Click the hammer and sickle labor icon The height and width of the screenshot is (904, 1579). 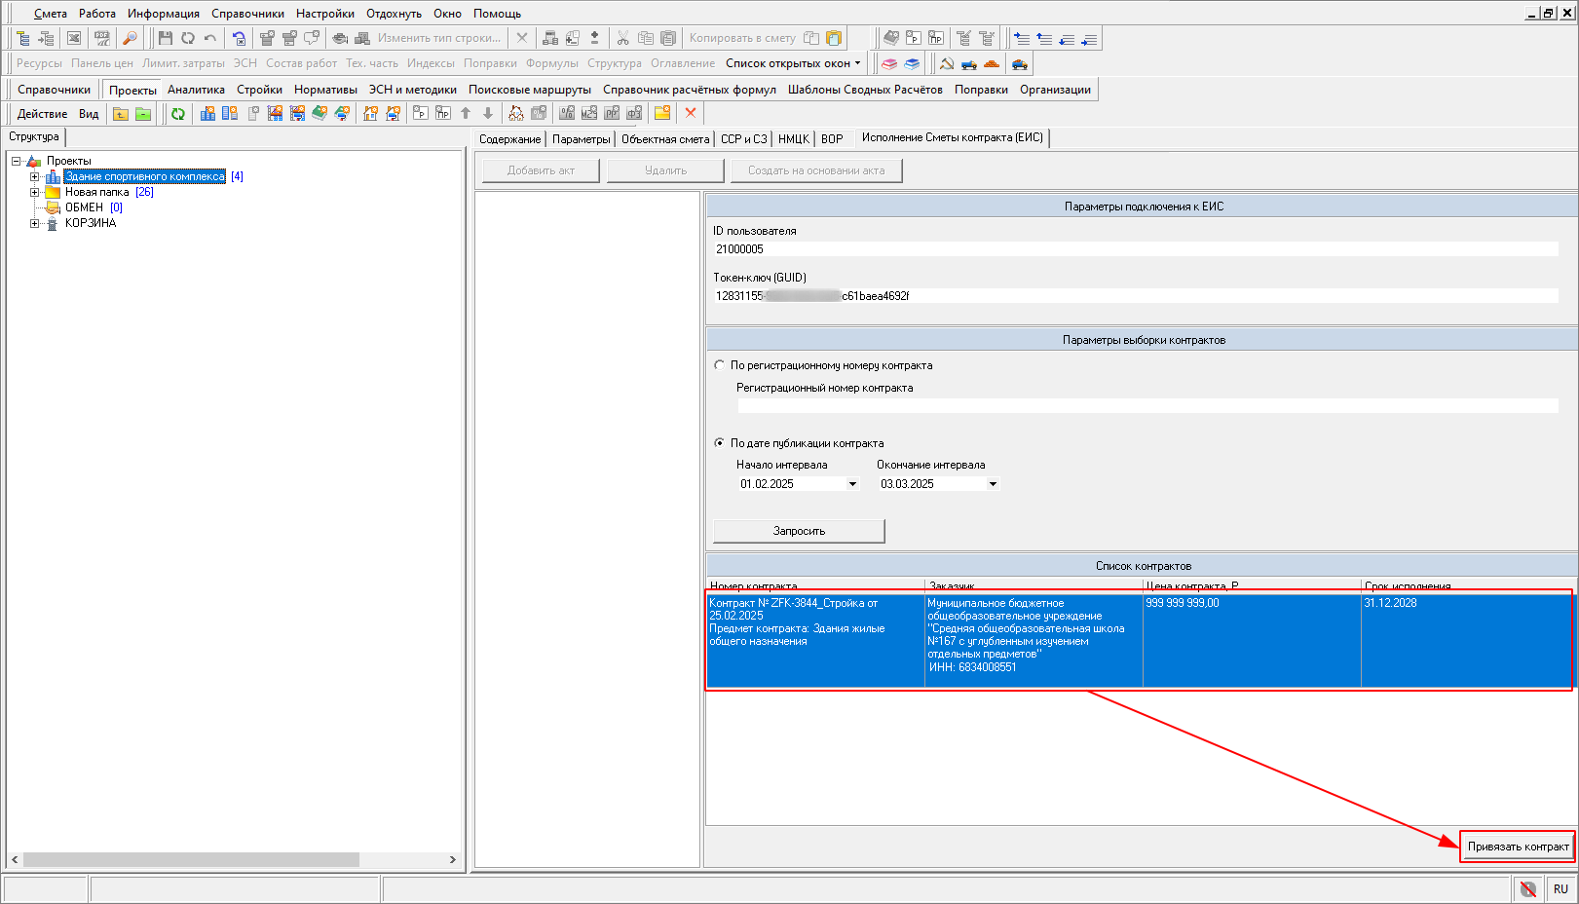946,64
